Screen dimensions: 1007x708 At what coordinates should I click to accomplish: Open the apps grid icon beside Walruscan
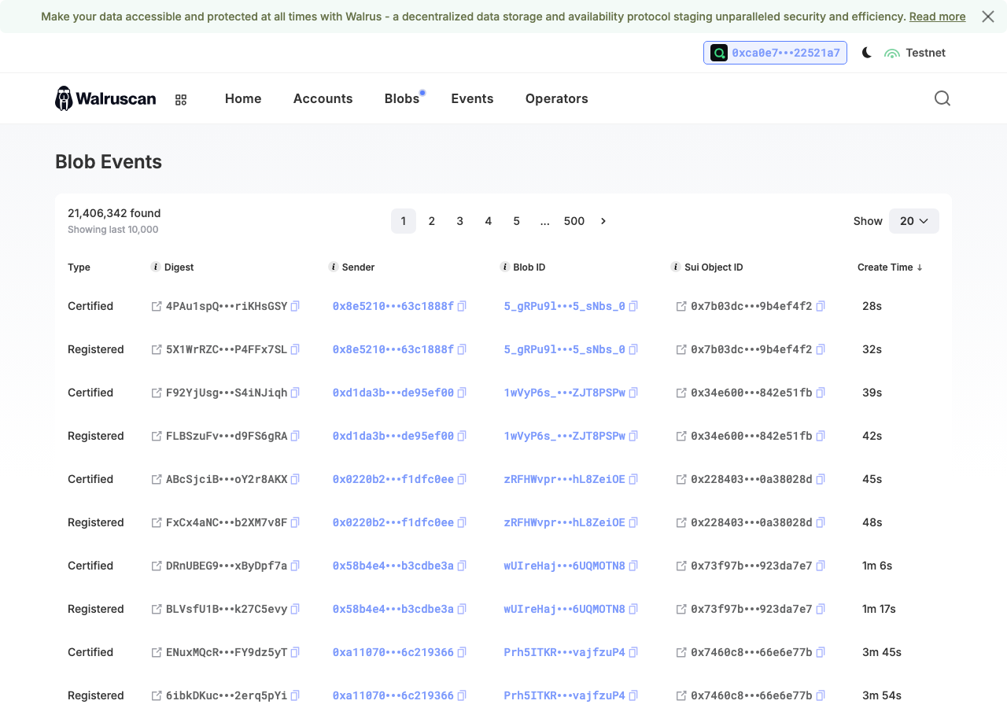click(181, 100)
